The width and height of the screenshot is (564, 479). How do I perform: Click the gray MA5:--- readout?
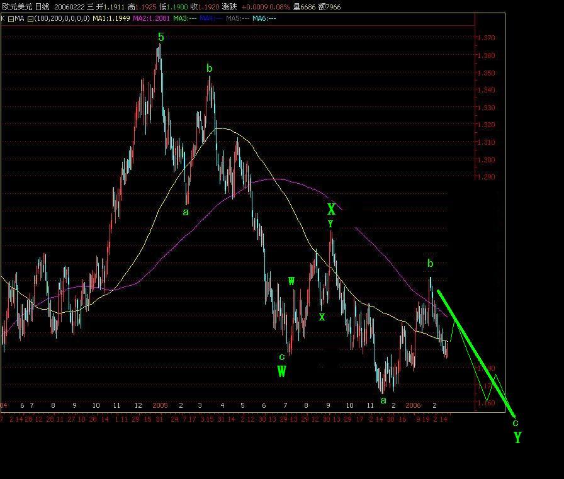(x=237, y=18)
